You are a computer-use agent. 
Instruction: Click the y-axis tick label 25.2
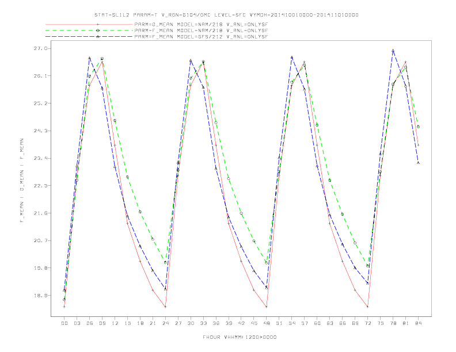click(x=41, y=104)
